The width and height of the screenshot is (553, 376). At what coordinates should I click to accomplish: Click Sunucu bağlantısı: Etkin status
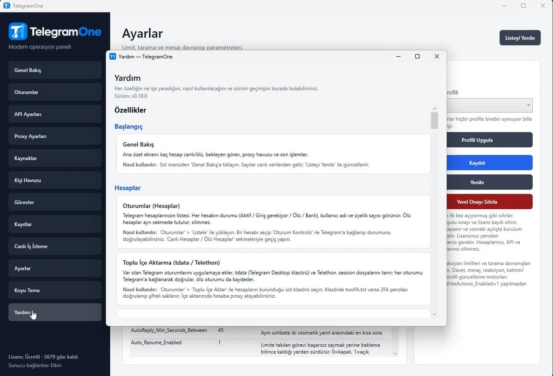coord(35,365)
